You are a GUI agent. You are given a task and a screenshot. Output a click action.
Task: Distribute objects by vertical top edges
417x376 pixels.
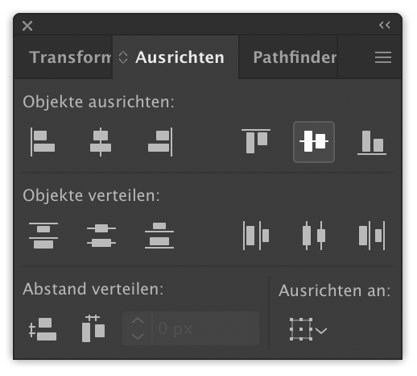click(x=43, y=236)
